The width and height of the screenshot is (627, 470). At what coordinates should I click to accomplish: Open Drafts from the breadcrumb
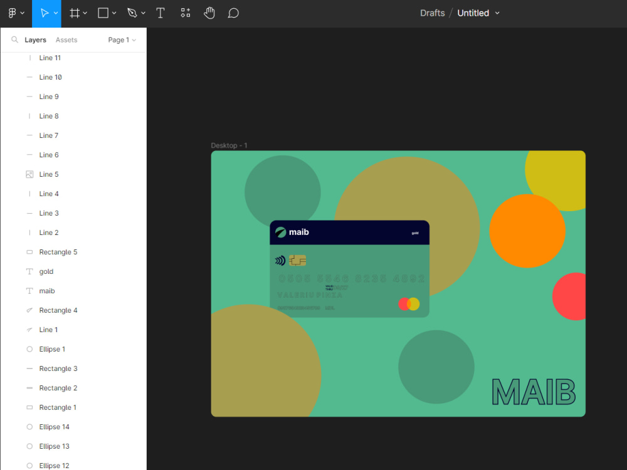[x=432, y=13]
